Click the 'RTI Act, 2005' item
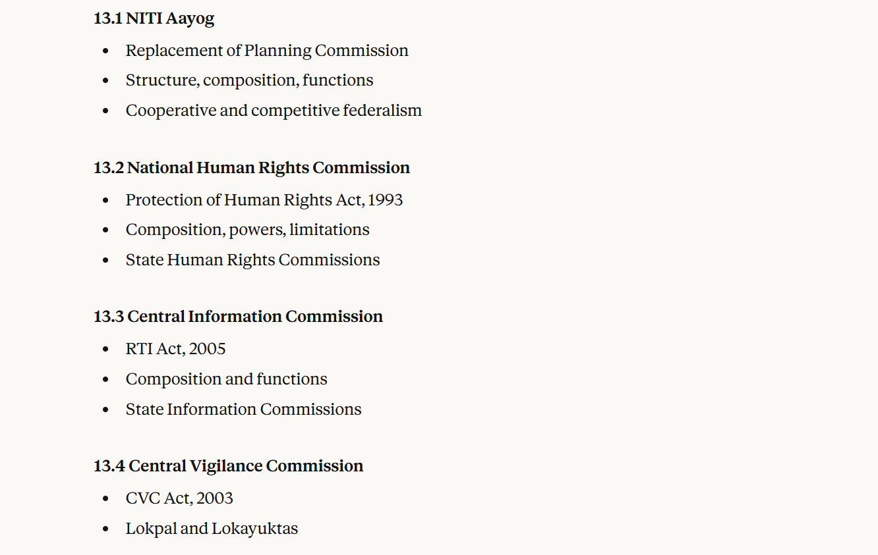Screen dimensions: 878x555 [175, 349]
